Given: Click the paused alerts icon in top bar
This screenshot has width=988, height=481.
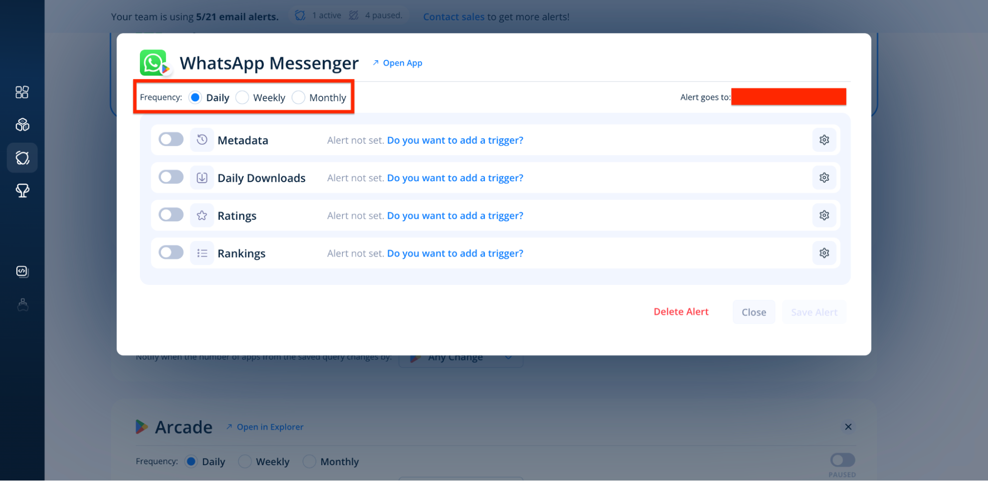Looking at the screenshot, I should click(353, 16).
